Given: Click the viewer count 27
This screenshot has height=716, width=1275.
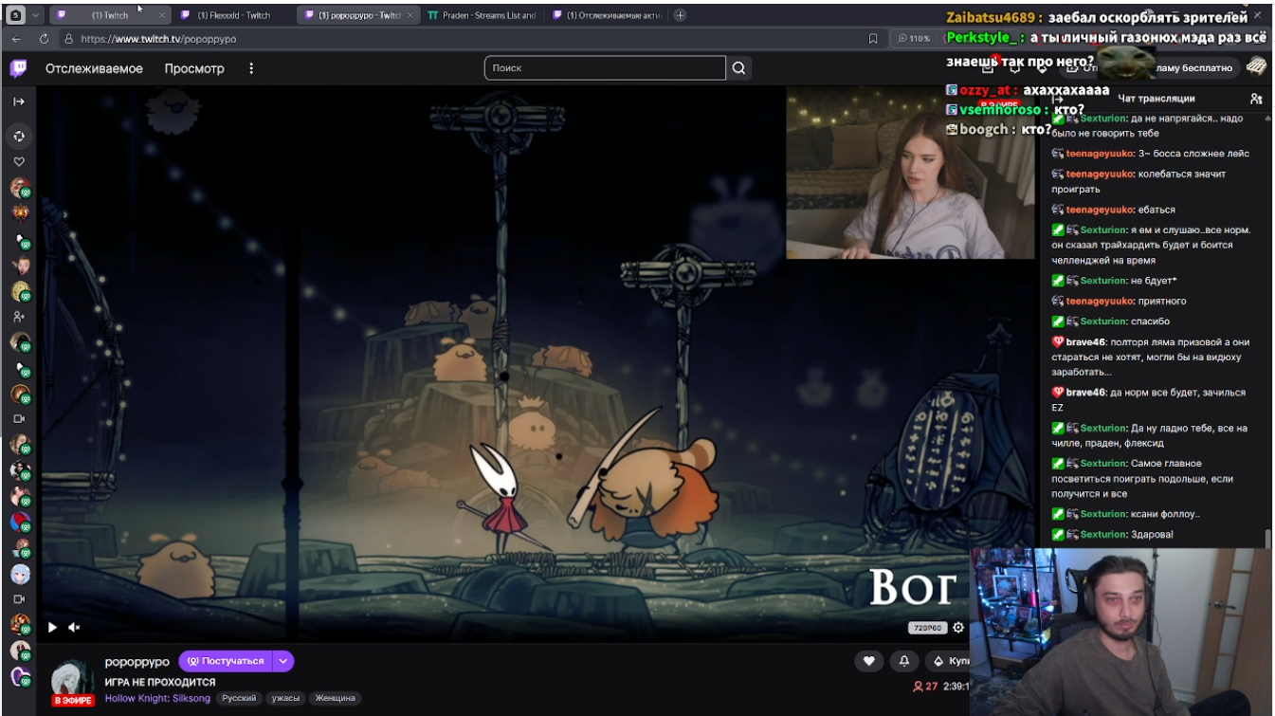Looking at the screenshot, I should pos(925,687).
